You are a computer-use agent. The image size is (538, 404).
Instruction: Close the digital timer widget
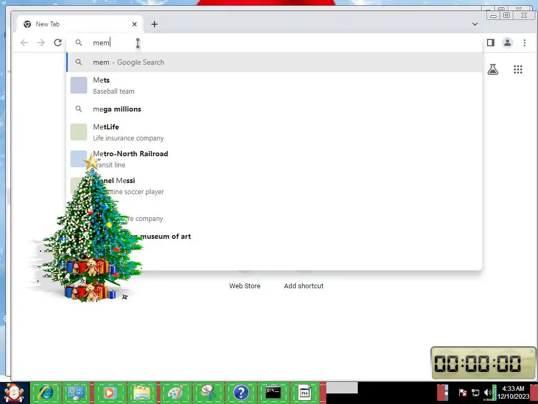[532, 351]
